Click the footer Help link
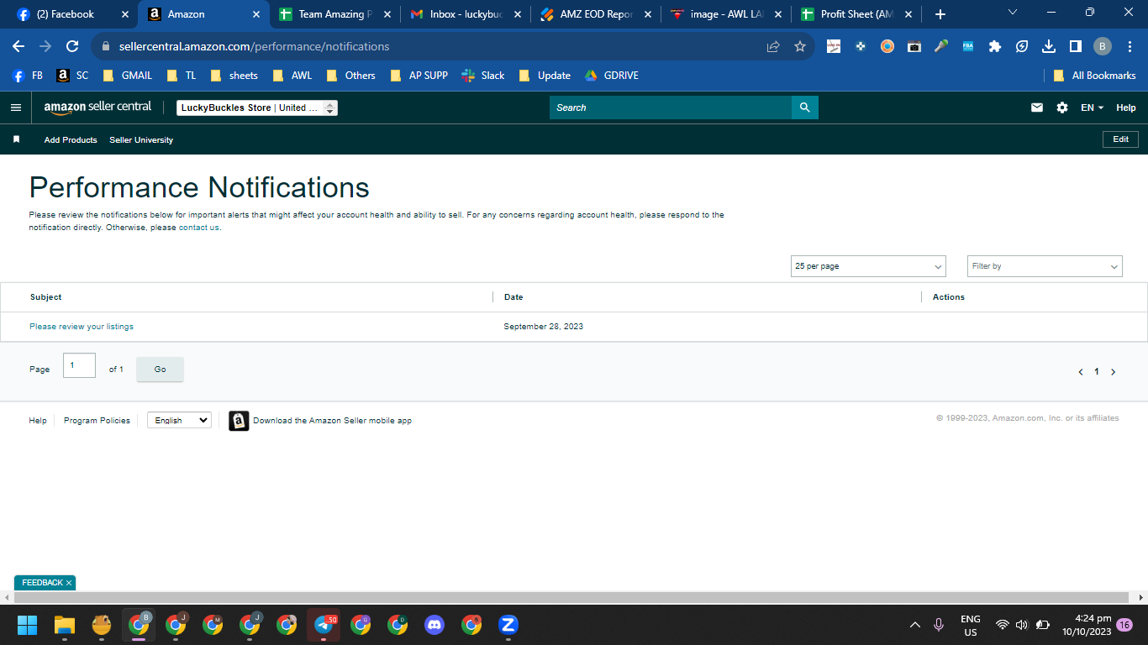1148x645 pixels. [38, 421]
